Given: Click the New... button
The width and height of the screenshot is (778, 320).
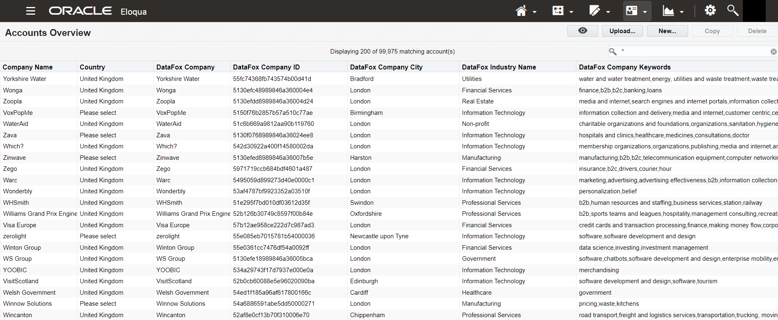Looking at the screenshot, I should (667, 31).
